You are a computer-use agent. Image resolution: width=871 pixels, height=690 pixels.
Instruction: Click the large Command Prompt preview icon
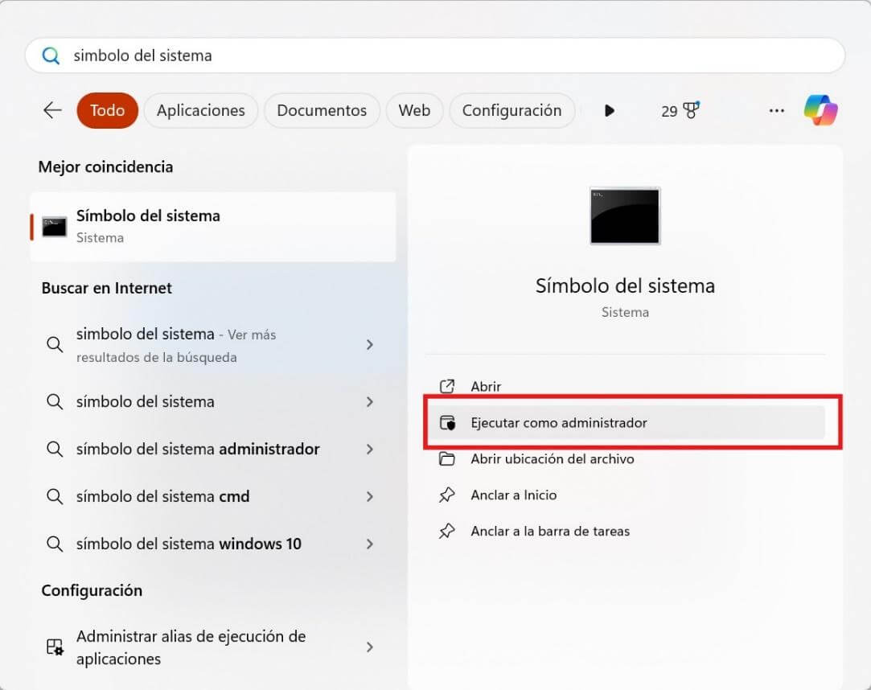pos(625,216)
